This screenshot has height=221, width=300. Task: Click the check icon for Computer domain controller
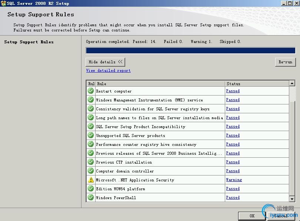[91, 171]
